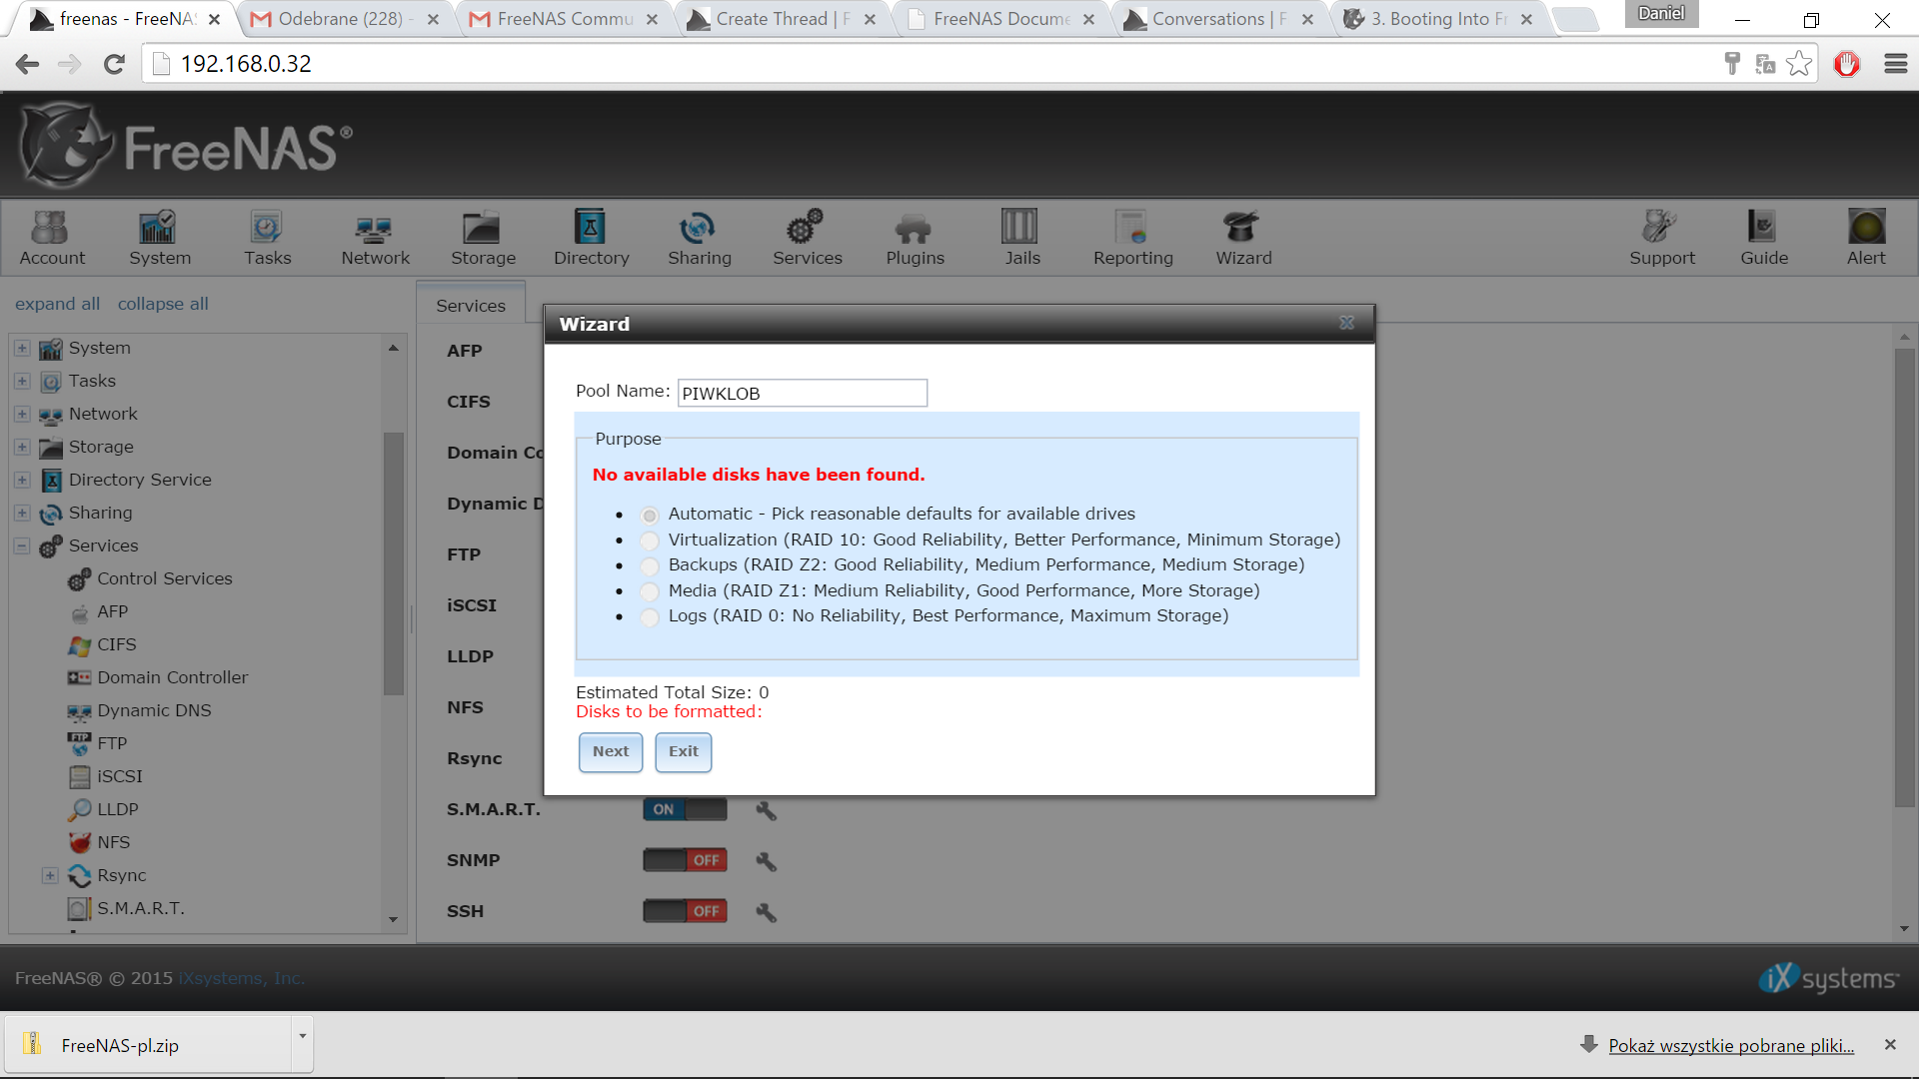Select the Logs RAID 0 radio button
This screenshot has width=1919, height=1079.
point(650,617)
